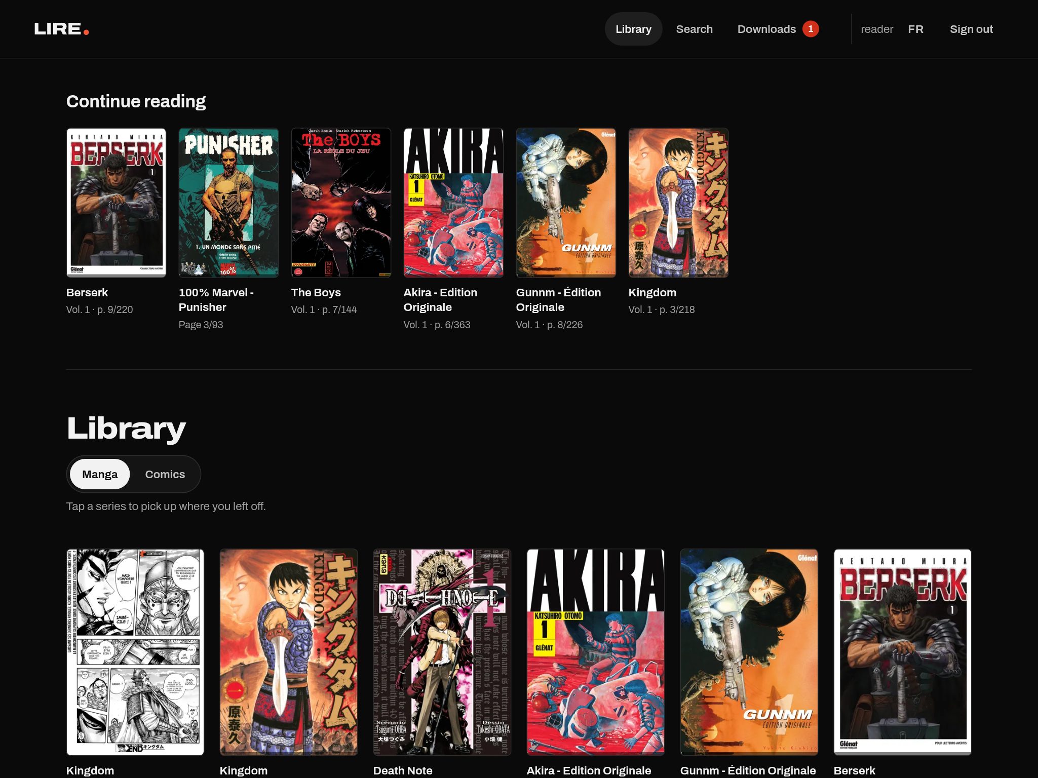The image size is (1038, 778).
Task: Click the Berserk title under Continue reading
Action: coord(87,292)
